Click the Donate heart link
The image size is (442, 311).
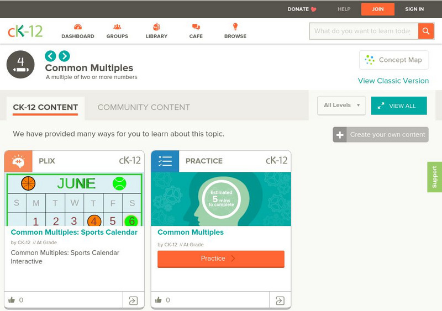[x=302, y=9]
